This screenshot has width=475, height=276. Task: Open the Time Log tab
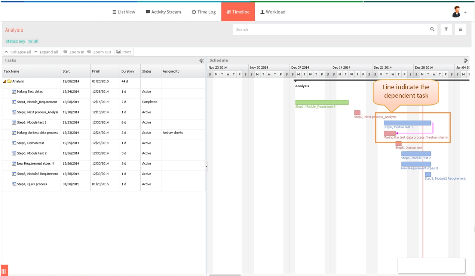click(x=204, y=12)
